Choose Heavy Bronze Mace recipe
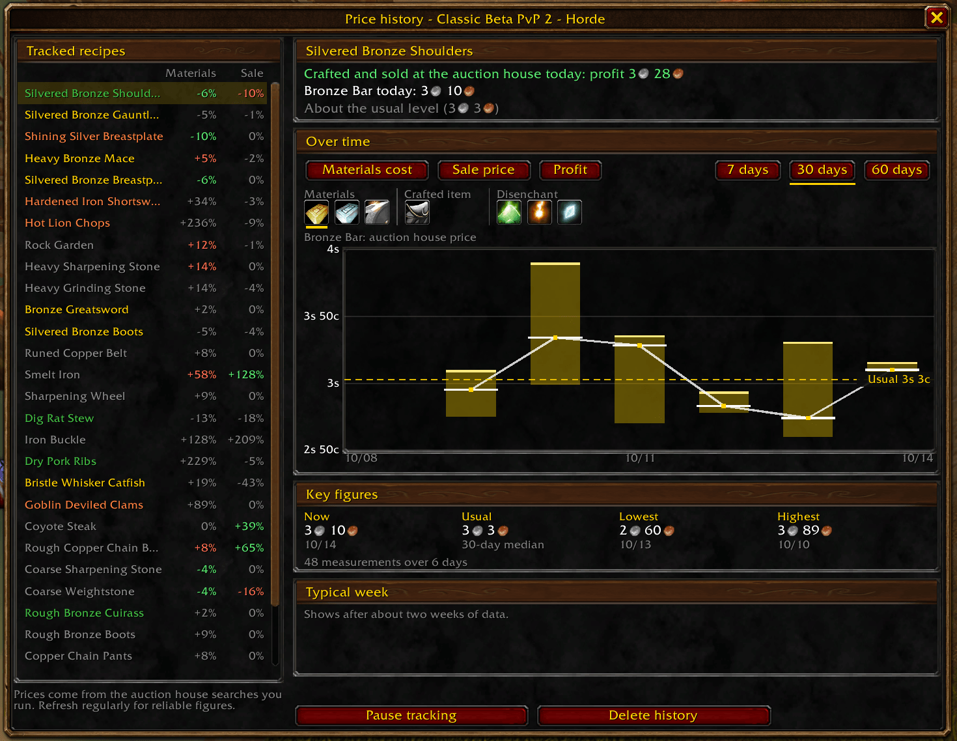The width and height of the screenshot is (957, 741). (x=144, y=158)
